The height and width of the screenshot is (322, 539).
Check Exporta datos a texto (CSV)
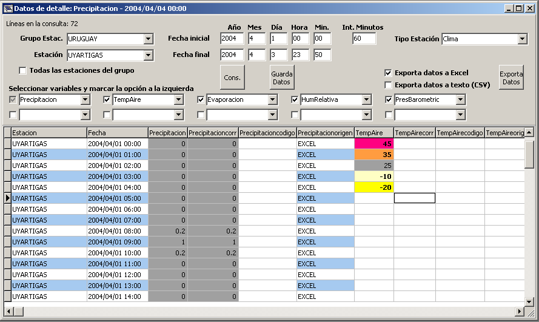tap(389, 85)
